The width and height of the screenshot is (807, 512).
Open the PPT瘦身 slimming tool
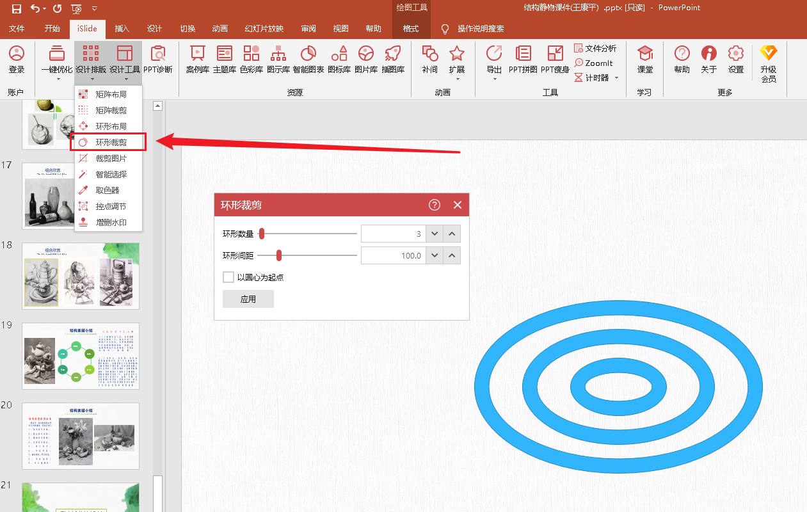555,60
